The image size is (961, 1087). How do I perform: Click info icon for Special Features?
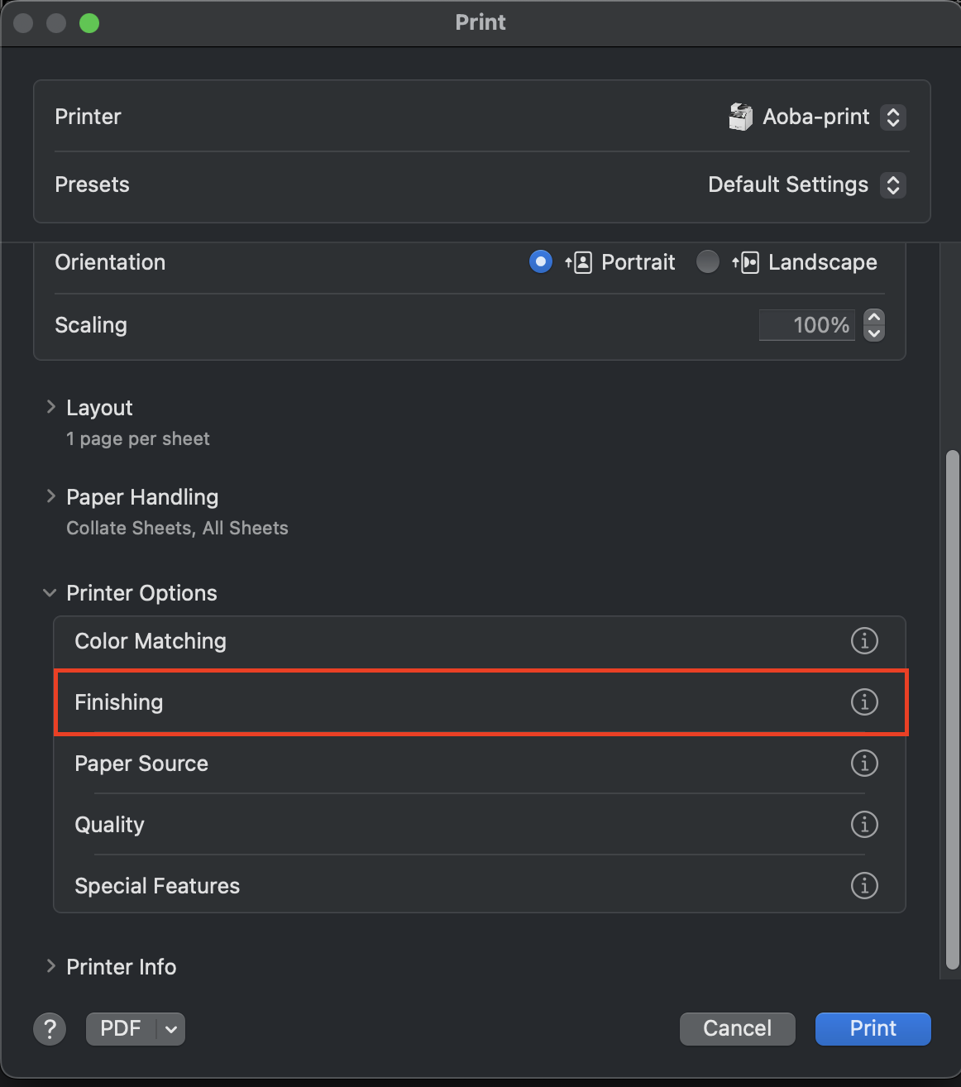click(864, 885)
